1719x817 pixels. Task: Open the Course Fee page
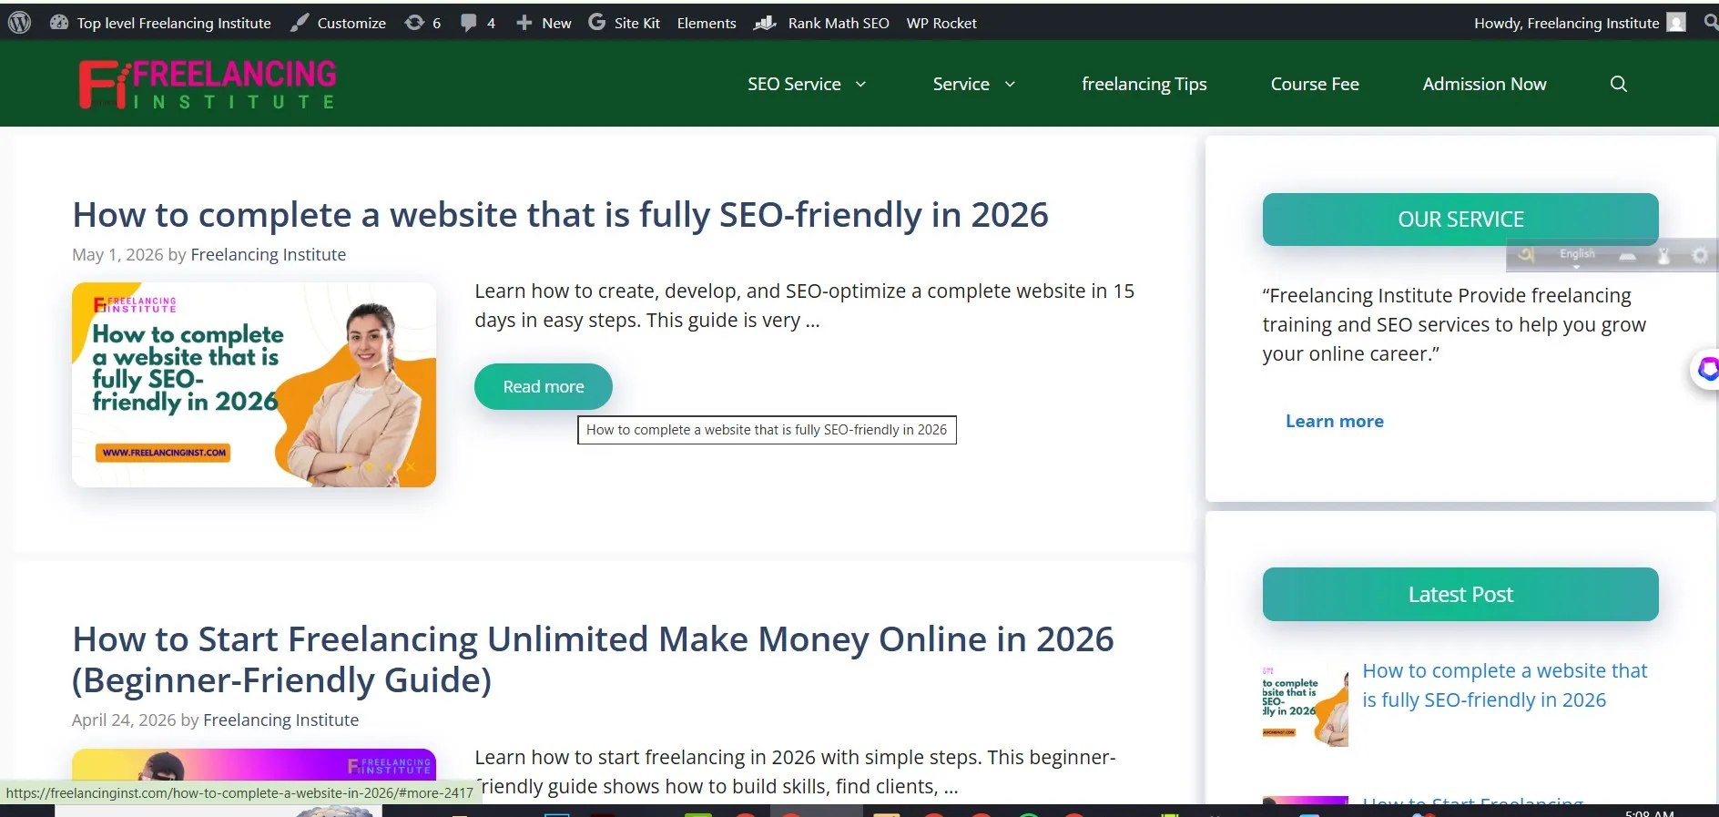pyautogui.click(x=1315, y=84)
